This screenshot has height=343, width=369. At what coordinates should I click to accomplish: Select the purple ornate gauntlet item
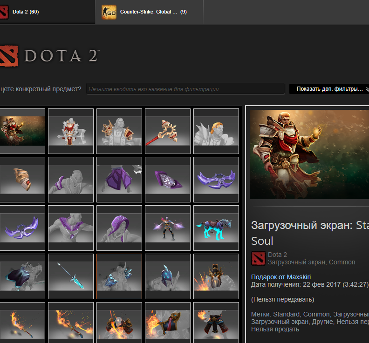coord(168,180)
